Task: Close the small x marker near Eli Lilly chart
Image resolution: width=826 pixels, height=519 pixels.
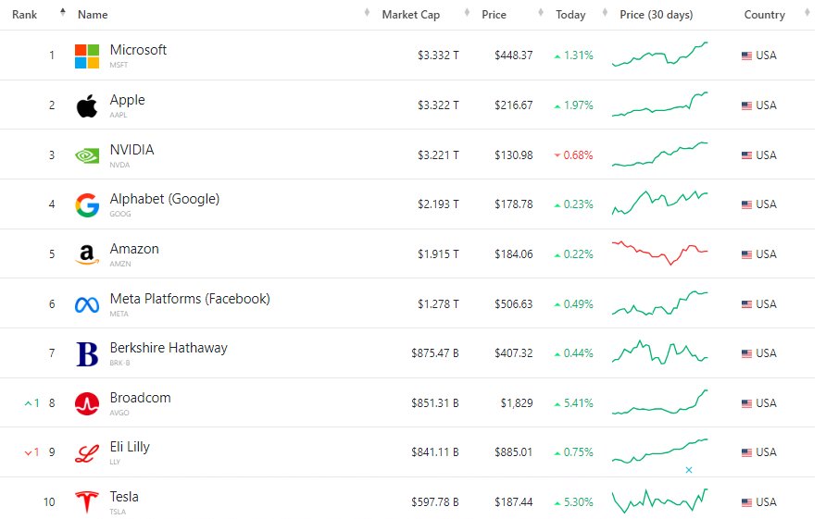Action: [x=689, y=470]
